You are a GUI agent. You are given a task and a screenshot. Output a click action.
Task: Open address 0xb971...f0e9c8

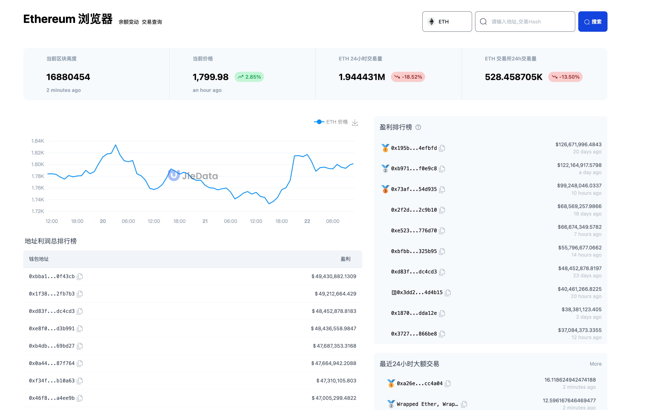[414, 169]
